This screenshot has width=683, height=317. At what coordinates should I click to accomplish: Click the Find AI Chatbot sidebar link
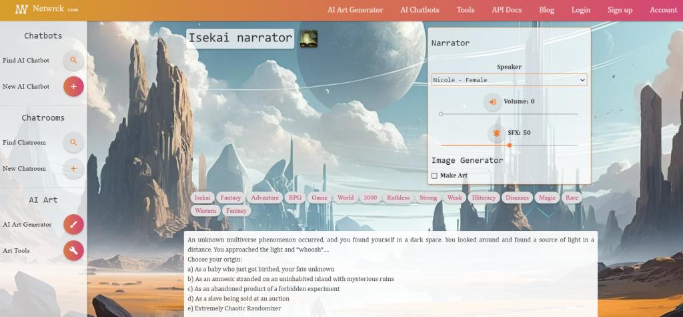[x=26, y=60]
